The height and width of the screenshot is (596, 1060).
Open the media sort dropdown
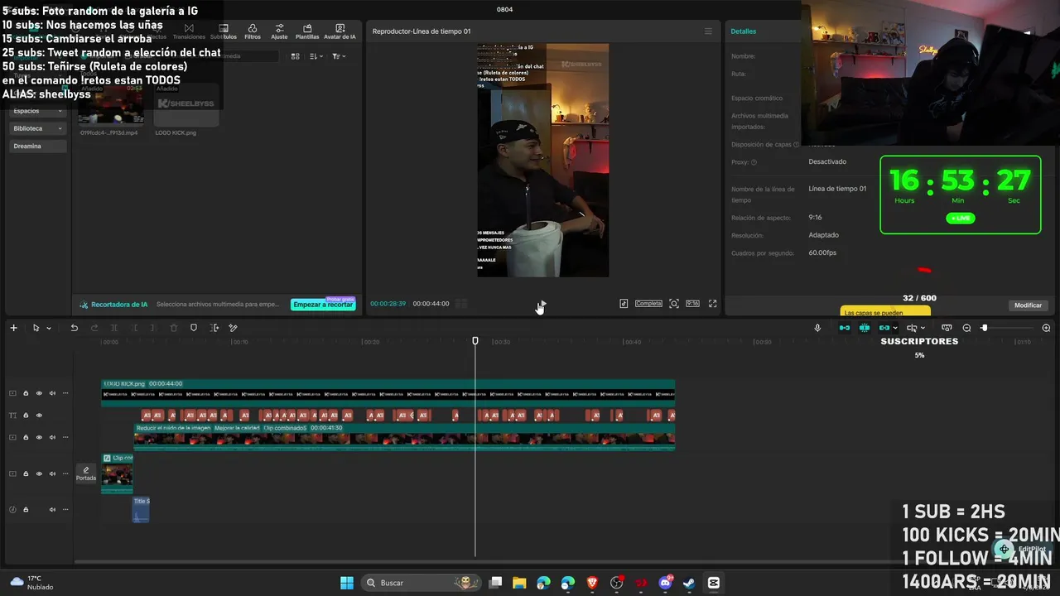316,56
